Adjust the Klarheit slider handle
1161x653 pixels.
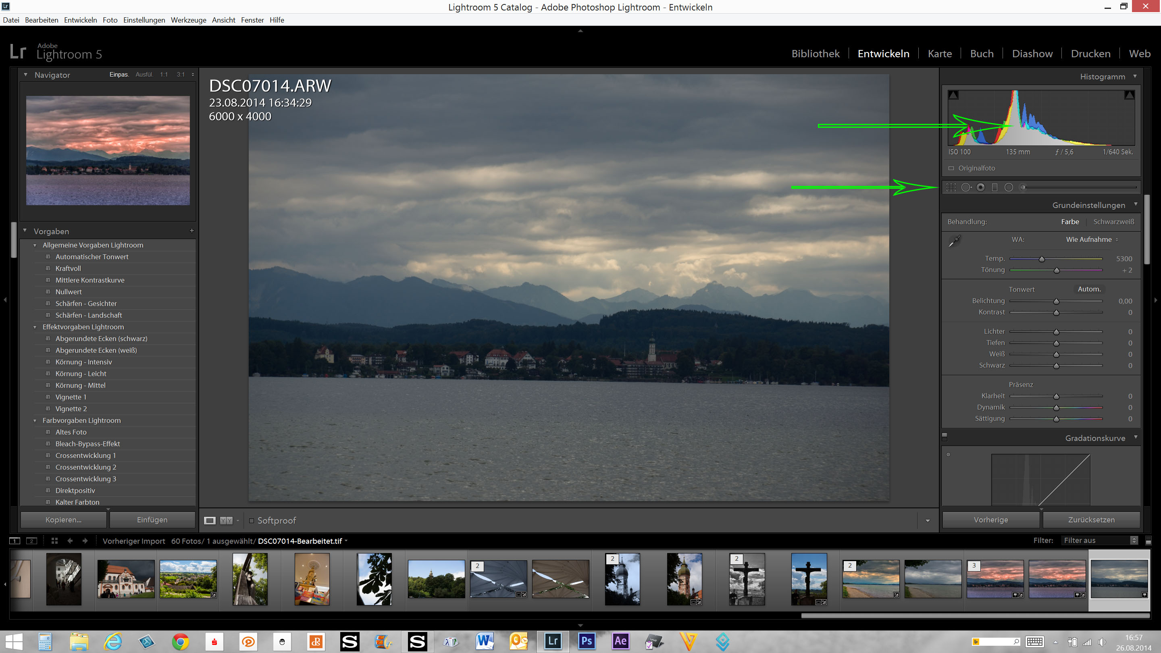point(1056,397)
